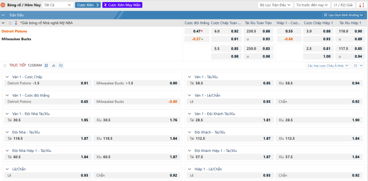This screenshot has height=181, width=368.
Task: Select Ván 1 Xỉu 58.5 at 0.94
Action: [x=319, y=83]
